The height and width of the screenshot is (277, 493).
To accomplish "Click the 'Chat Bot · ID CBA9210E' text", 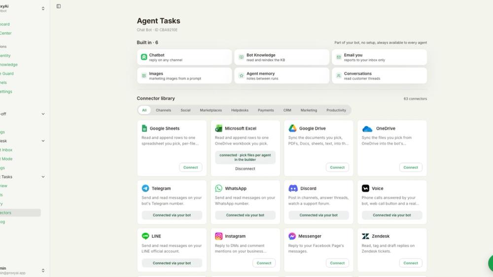I will [157, 30].
